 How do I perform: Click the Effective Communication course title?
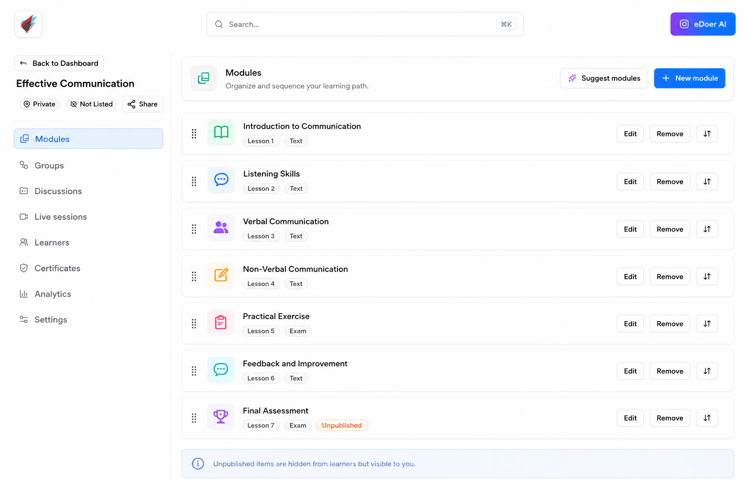[75, 83]
